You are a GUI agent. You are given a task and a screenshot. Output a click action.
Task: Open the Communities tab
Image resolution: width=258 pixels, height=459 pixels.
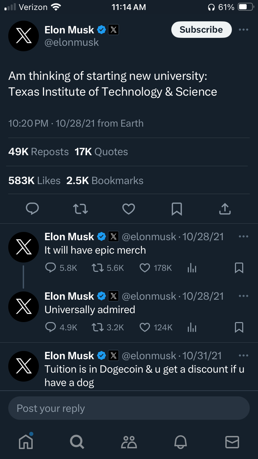coord(129,441)
